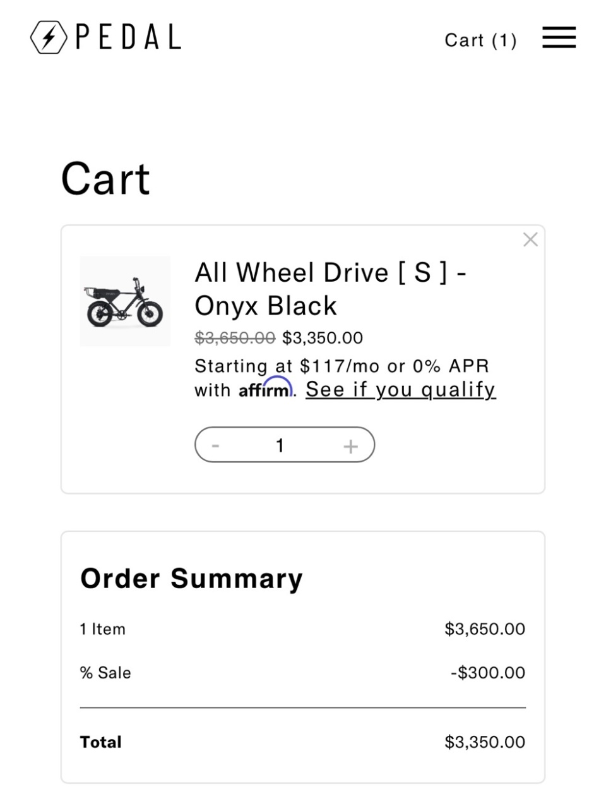Click the Starting at $117/mo financing text
This screenshot has height=789, width=606.
coord(341,366)
